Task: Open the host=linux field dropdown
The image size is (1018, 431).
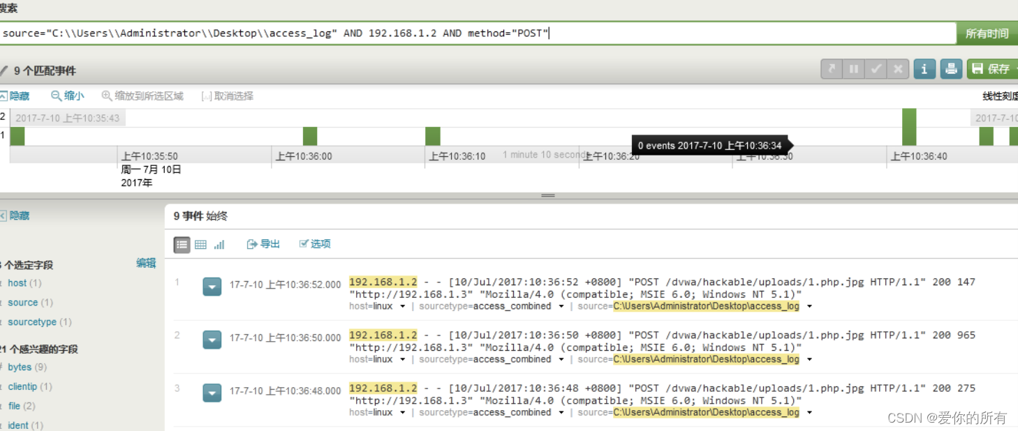Action: point(376,305)
